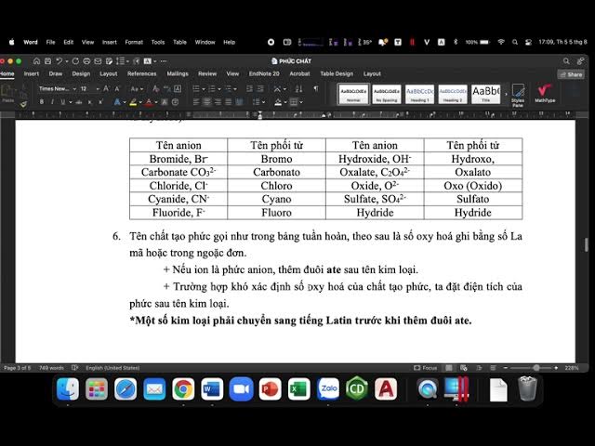Image resolution: width=595 pixels, height=446 pixels.
Task: Decrease font size button
Action: [x=117, y=89]
